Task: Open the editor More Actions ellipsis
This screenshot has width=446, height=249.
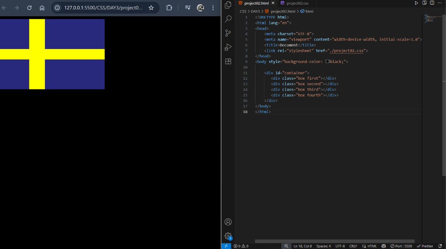Action: pos(440,3)
